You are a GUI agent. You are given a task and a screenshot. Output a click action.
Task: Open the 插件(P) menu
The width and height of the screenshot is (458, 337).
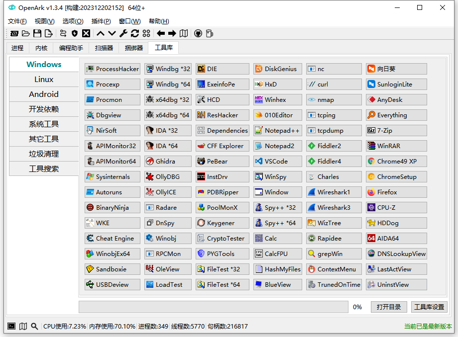coord(101,21)
